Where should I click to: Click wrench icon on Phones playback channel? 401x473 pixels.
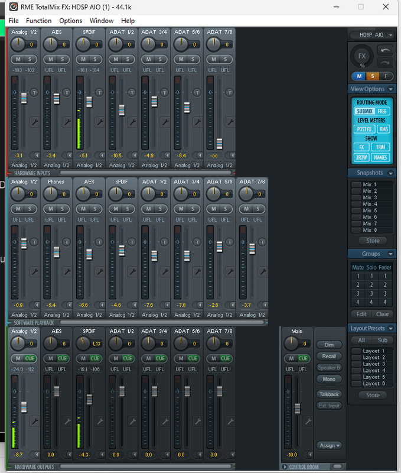click(67, 272)
